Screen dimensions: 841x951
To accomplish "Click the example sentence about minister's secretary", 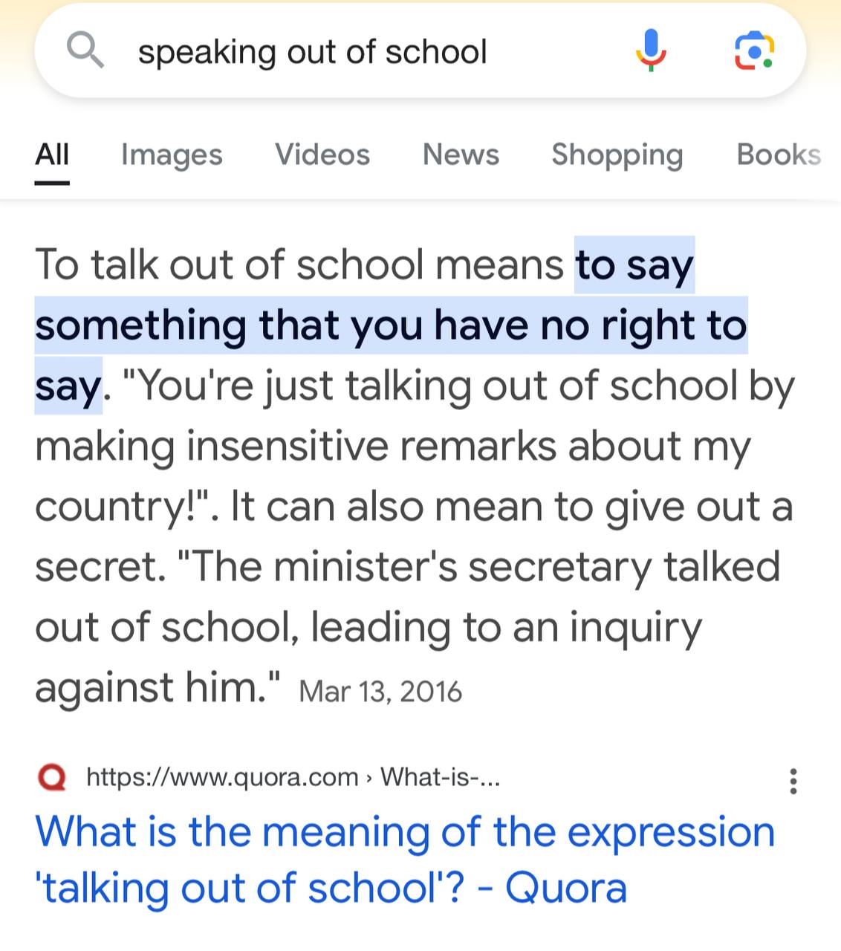I will (408, 627).
